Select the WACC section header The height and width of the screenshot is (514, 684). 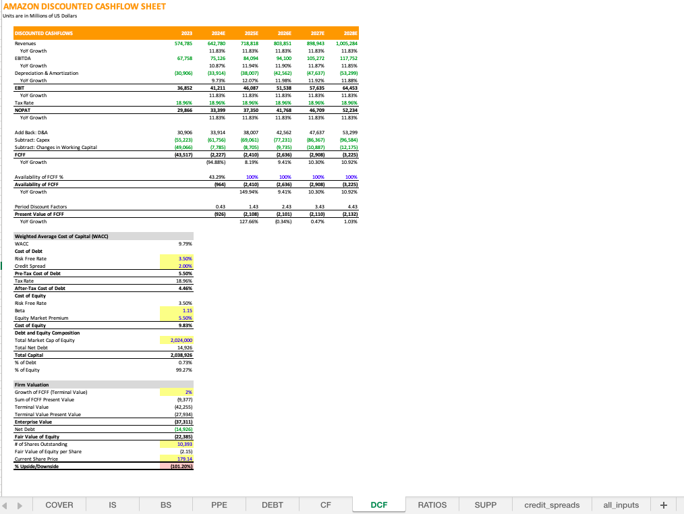pyautogui.click(x=103, y=237)
